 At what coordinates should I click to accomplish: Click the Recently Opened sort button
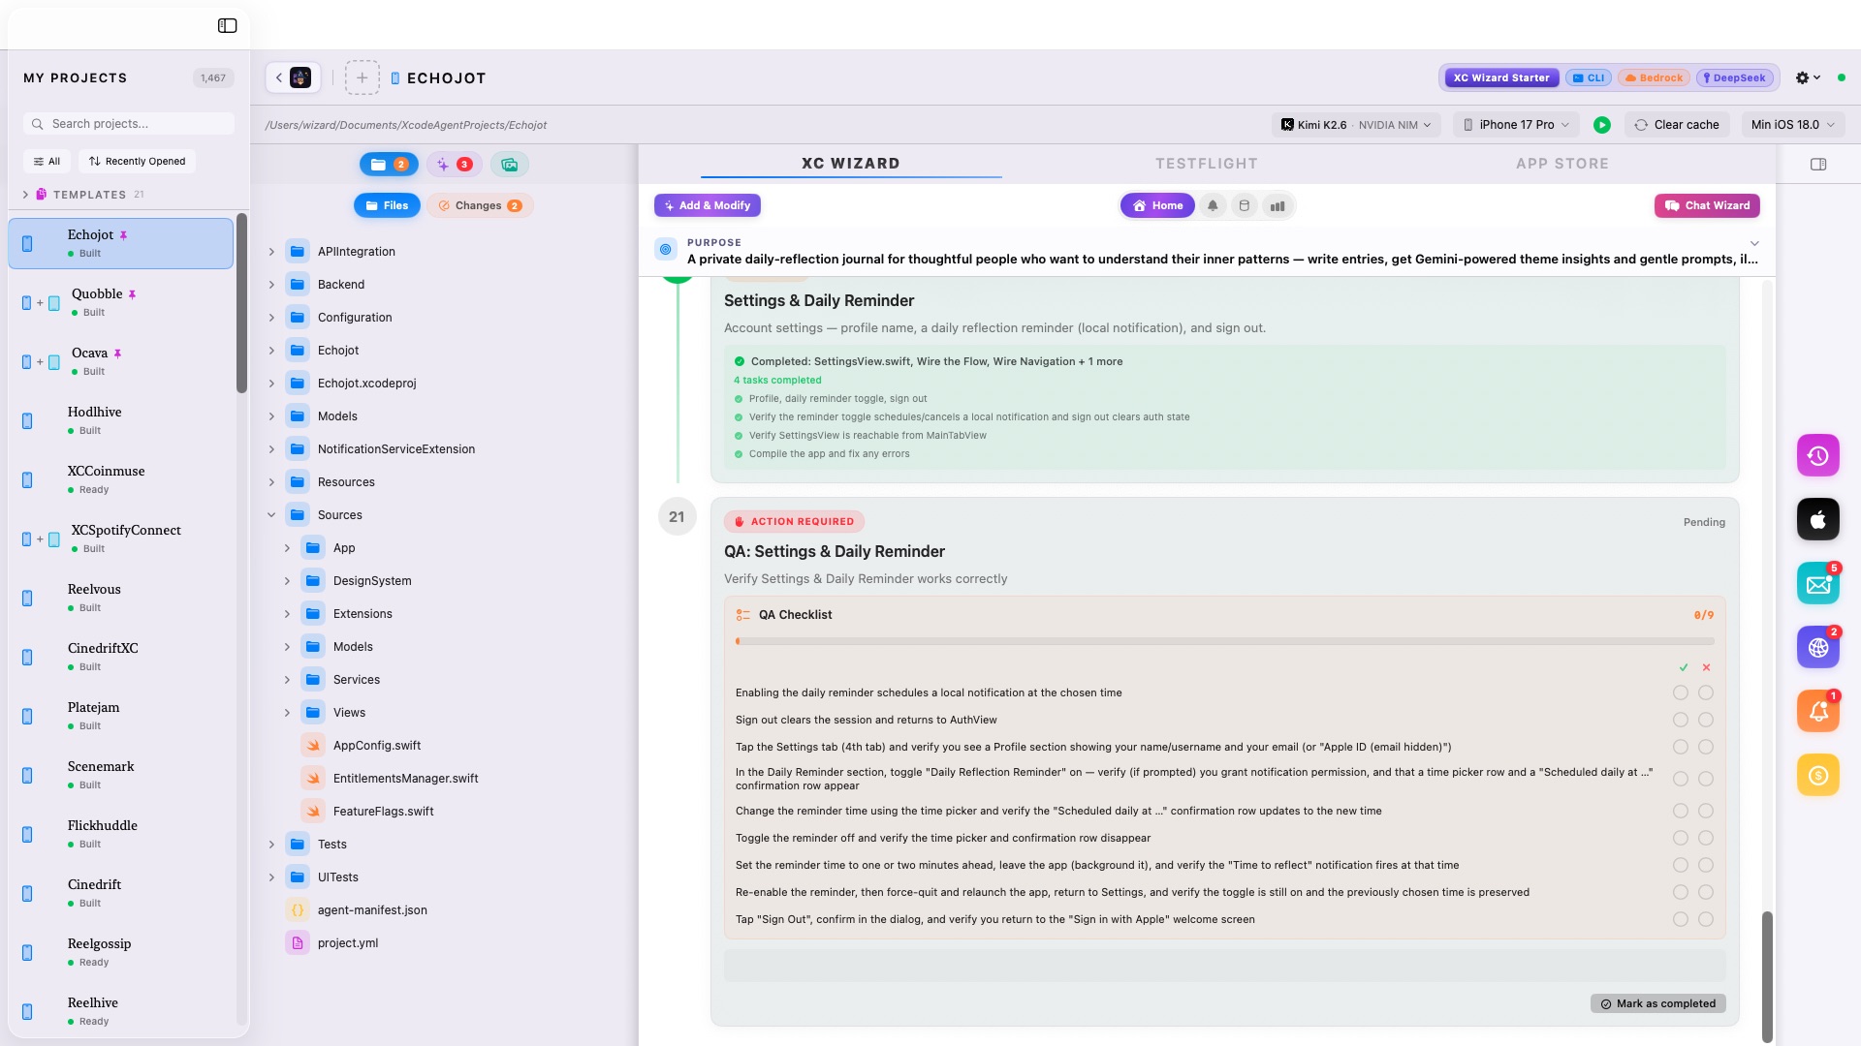137,162
